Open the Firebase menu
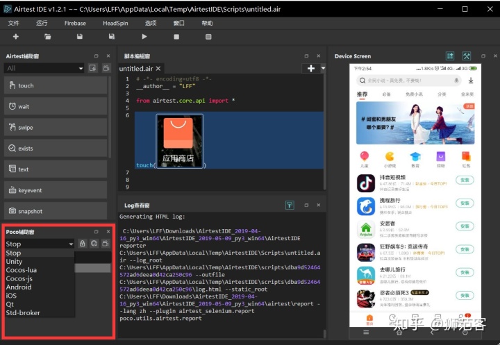This screenshot has width=500, height=345. (x=75, y=24)
